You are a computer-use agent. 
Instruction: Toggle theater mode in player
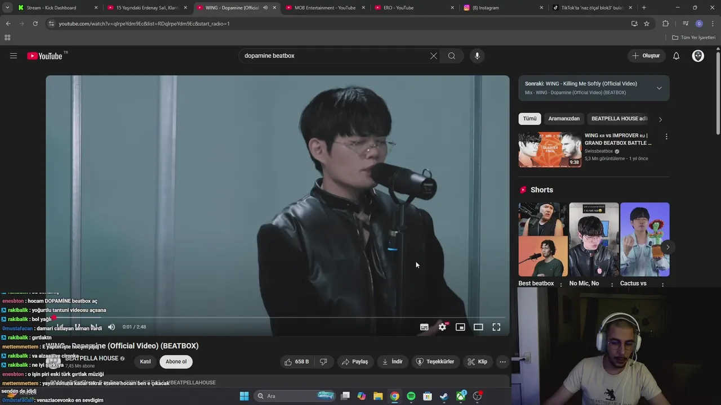click(478, 327)
